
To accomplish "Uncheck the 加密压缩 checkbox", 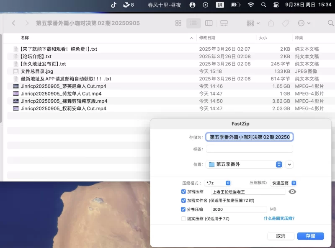I will click(183, 192).
